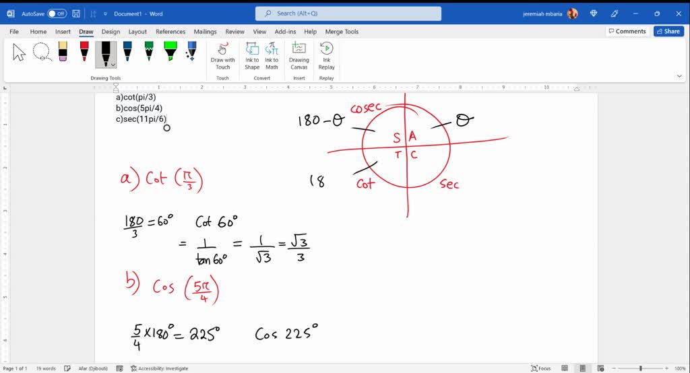Collapse the ribbon with the chevron
690x373 pixels.
(x=679, y=76)
